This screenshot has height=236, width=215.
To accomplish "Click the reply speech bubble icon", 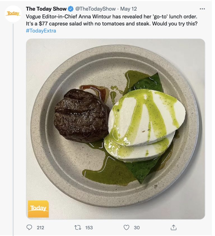I will click(29, 227).
